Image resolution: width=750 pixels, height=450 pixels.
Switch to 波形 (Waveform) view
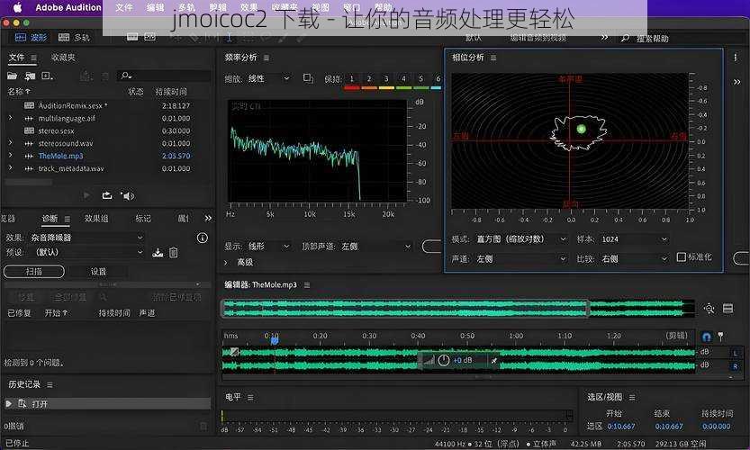32,37
